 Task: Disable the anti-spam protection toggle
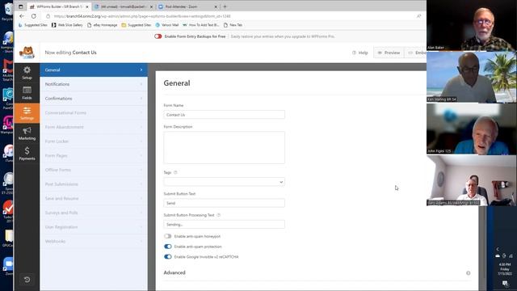pyautogui.click(x=167, y=247)
